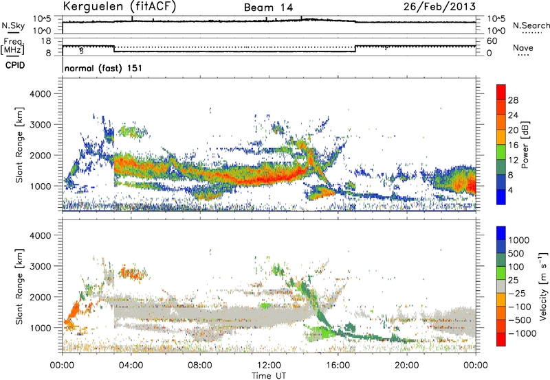This screenshot has width=550, height=380.
Task: Click the 1000 tick on velocity colorbar
Action: tap(519, 240)
